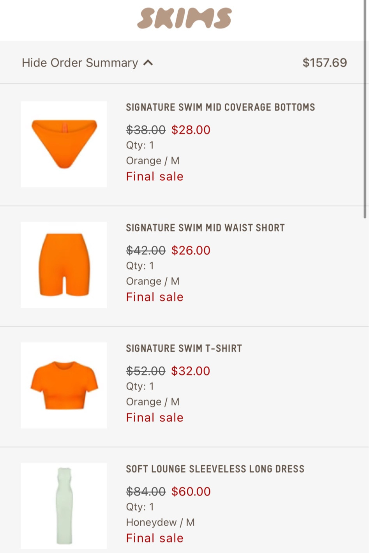Click Final sale under the swim shorts
The image size is (369, 553).
pyautogui.click(x=154, y=297)
